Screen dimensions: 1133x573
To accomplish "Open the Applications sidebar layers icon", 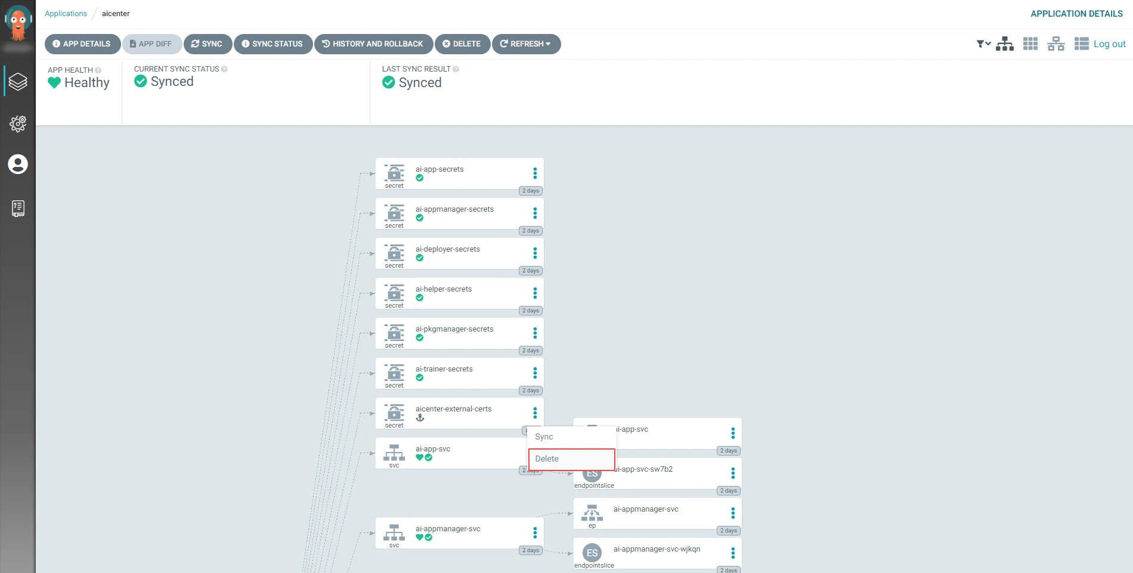I will (x=18, y=81).
